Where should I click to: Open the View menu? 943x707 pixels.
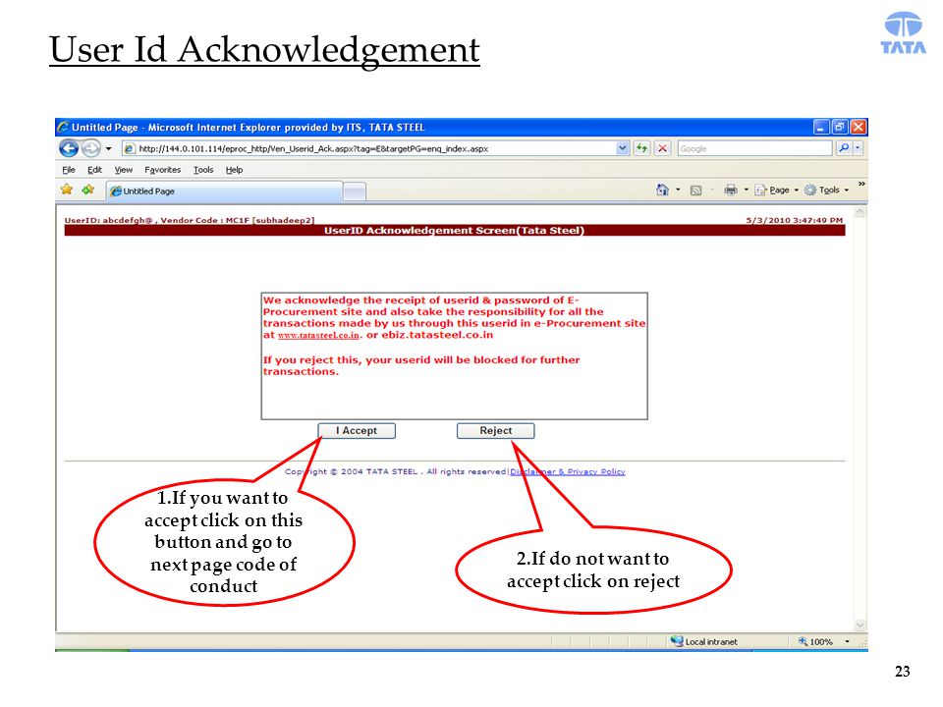[x=124, y=170]
